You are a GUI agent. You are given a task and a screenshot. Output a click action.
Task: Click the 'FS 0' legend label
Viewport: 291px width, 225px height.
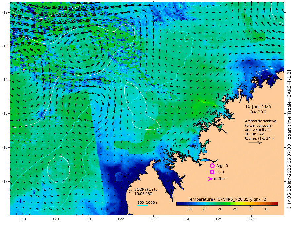(x=220, y=172)
